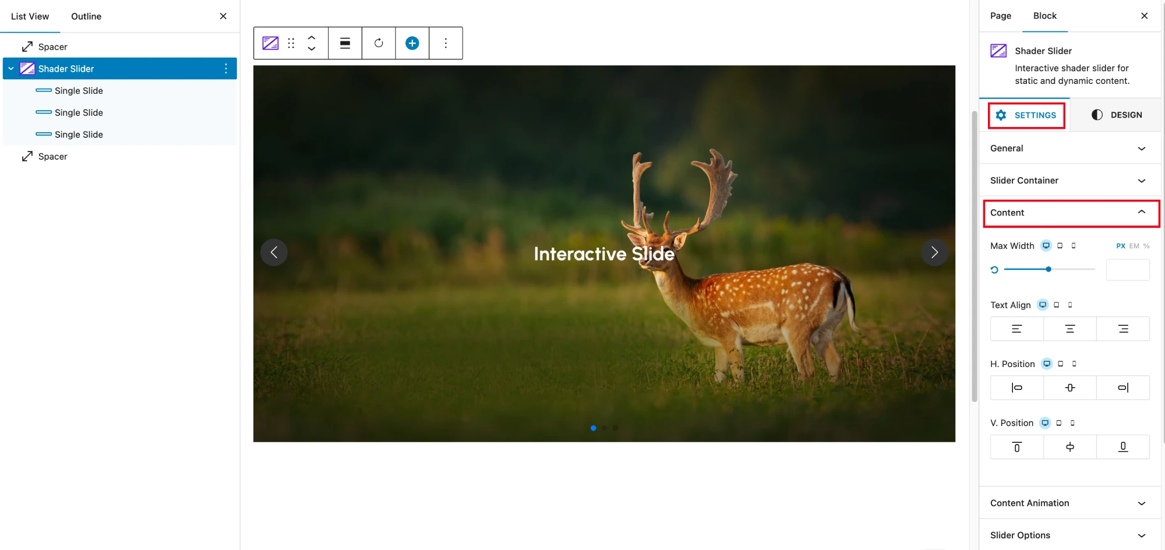
Task: Add a slide with the blue plus icon
Action: tap(412, 43)
